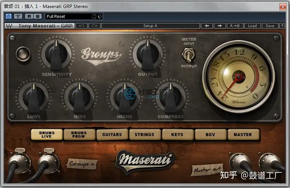Image resolution: width=290 pixels, height=188 pixels.
Task: Click the Mids knob
Action: click(x=79, y=97)
